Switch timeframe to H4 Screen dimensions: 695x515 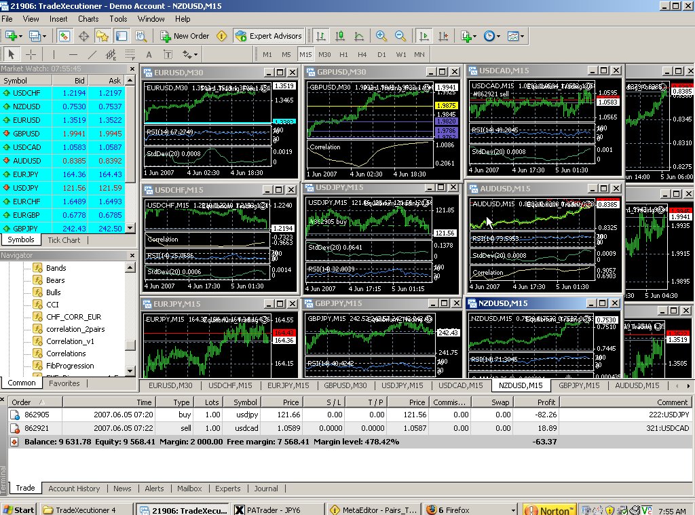(x=362, y=54)
